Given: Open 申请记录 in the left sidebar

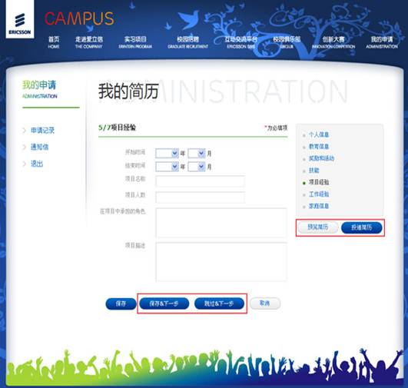Looking at the screenshot, I should (x=42, y=130).
